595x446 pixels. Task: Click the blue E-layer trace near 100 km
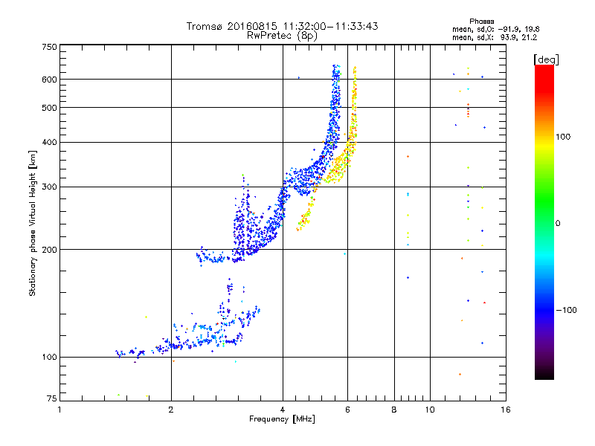click(178, 346)
